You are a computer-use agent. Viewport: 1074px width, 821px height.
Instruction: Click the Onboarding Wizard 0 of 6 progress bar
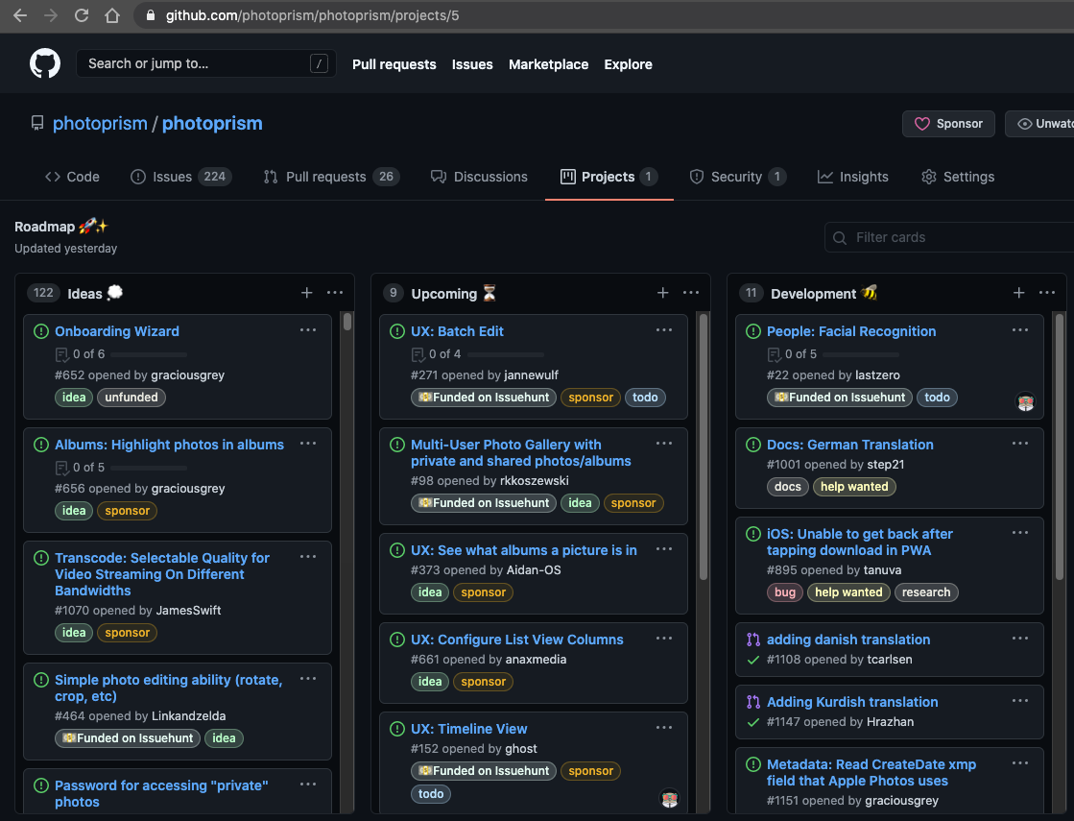click(149, 354)
